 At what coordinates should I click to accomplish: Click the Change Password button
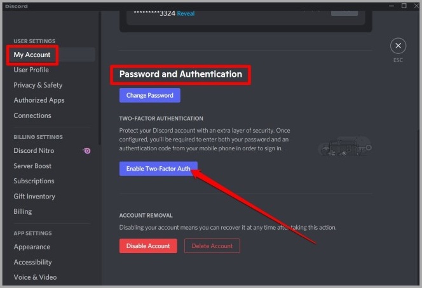click(x=150, y=95)
